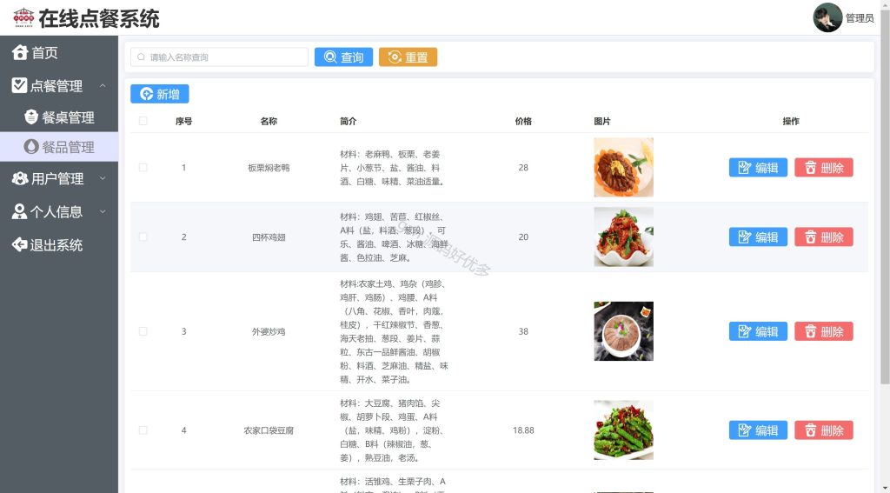Click the dish name 外婆炒鸡
This screenshot has width=890, height=493.
pos(269,331)
